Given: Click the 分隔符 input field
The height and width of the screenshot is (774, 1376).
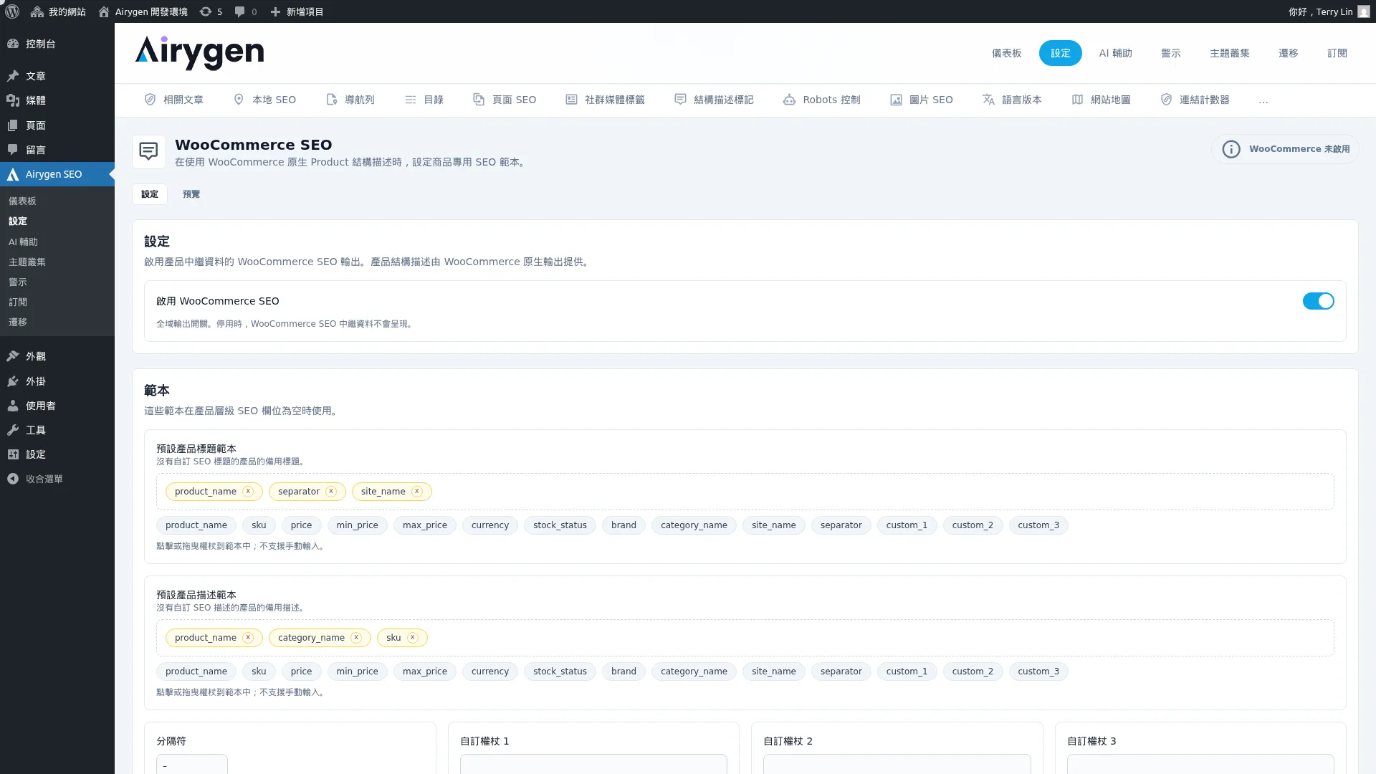Looking at the screenshot, I should pos(192,764).
